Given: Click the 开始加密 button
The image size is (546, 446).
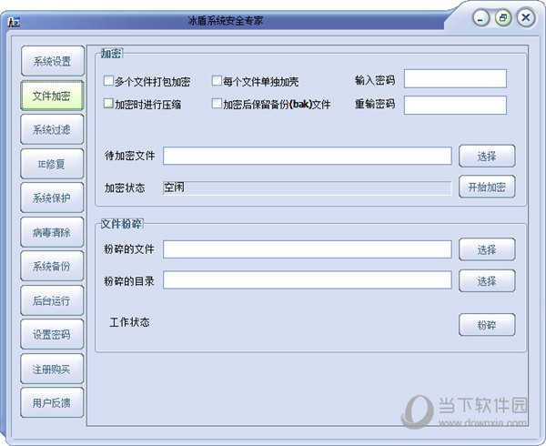Looking at the screenshot, I should (487, 187).
